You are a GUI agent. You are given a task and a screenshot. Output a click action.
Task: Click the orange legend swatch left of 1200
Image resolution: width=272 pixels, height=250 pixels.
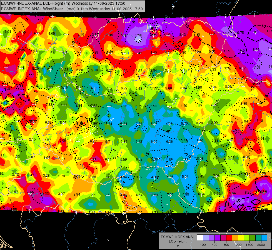pos(235,238)
